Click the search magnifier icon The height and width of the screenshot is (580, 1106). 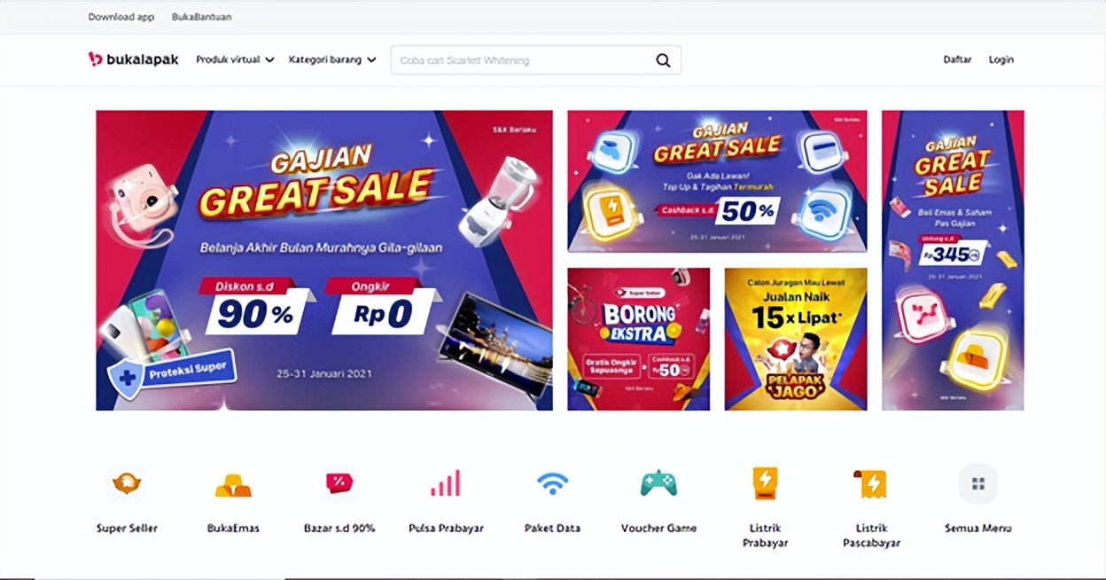pyautogui.click(x=663, y=60)
